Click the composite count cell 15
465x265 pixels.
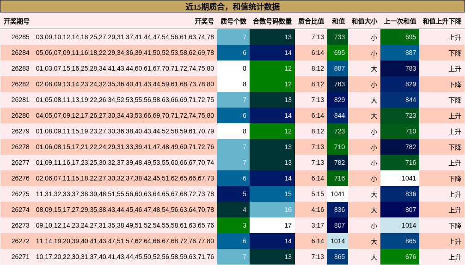pos(272,194)
